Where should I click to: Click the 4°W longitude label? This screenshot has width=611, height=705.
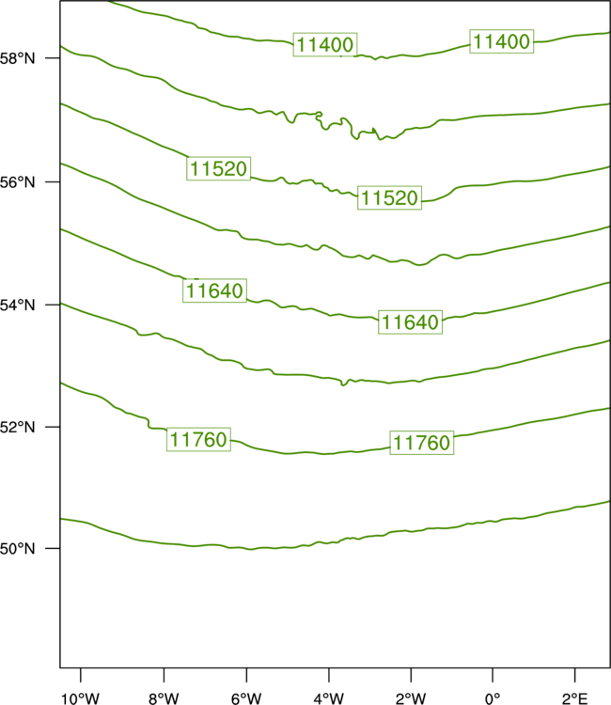(329, 698)
